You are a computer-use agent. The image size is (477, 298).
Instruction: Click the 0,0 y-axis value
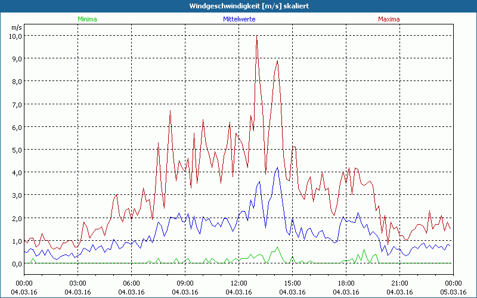(x=17, y=264)
